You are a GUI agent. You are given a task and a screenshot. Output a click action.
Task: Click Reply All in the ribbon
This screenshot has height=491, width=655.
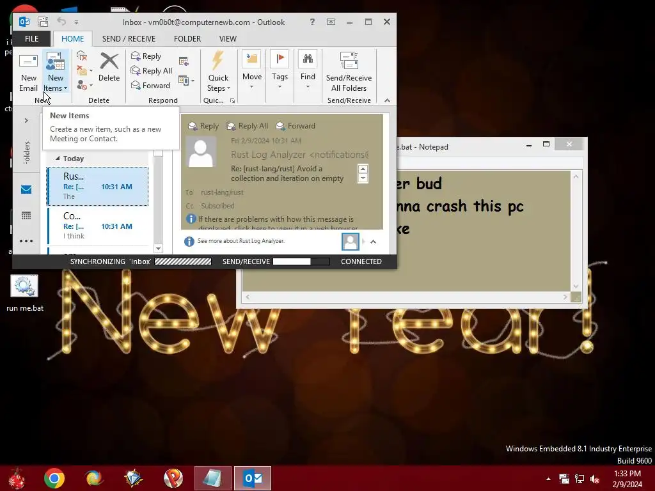point(151,70)
